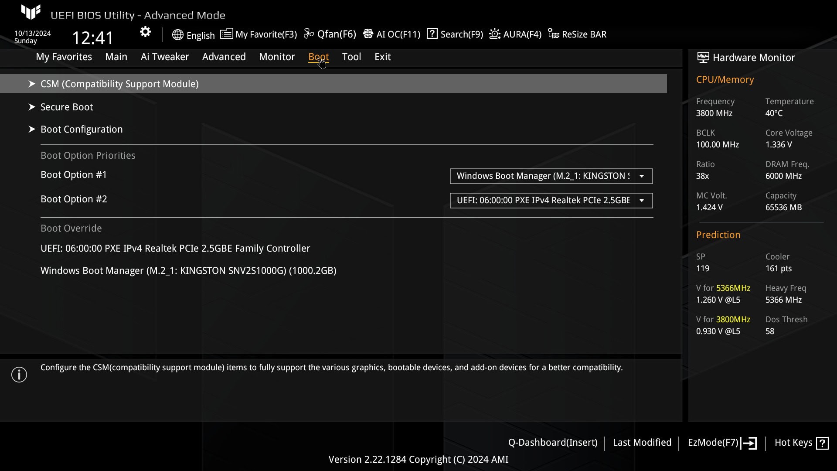Click the 100.00 MHz BCLK value
837x471 pixels.
[718, 144]
